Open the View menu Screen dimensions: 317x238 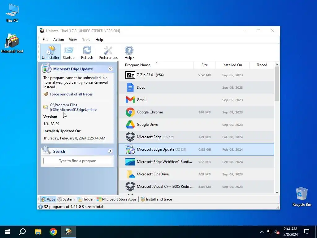pyautogui.click(x=73, y=40)
